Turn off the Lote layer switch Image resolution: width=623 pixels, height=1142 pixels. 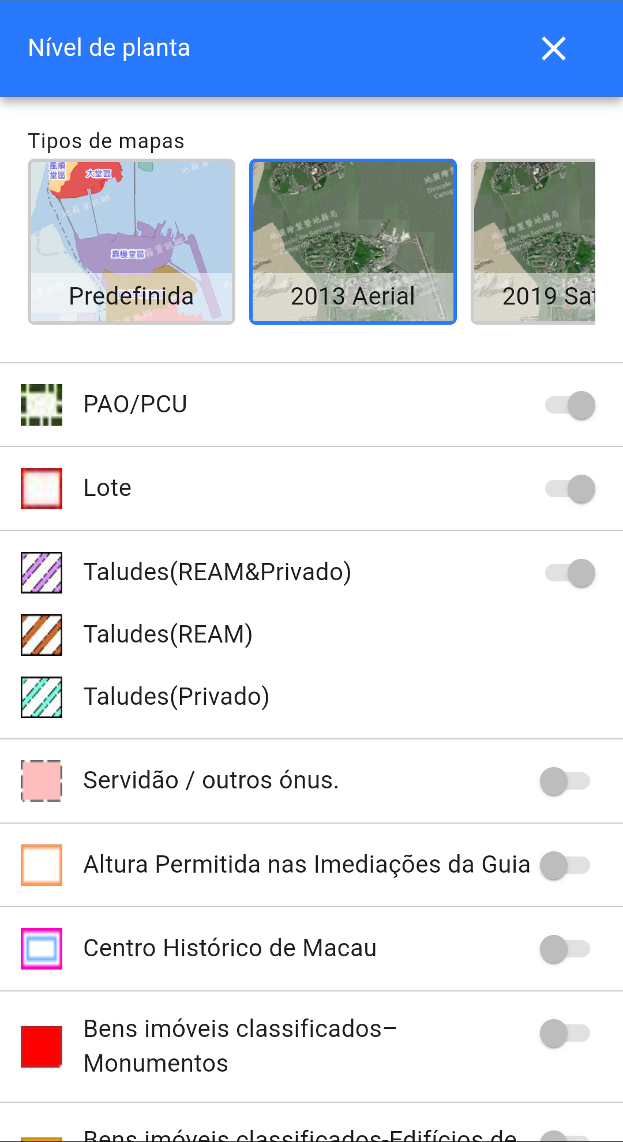(570, 489)
